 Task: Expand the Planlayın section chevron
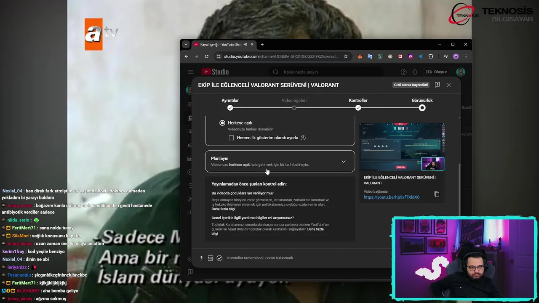[x=344, y=162]
